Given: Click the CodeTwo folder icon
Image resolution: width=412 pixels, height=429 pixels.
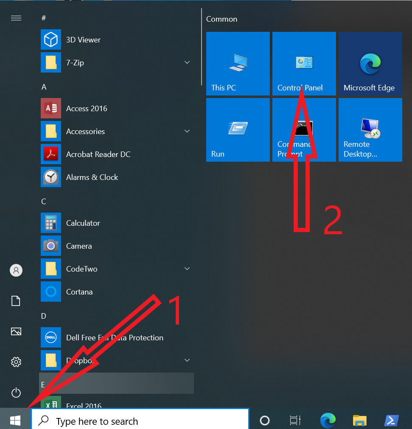Looking at the screenshot, I should click(x=51, y=269).
